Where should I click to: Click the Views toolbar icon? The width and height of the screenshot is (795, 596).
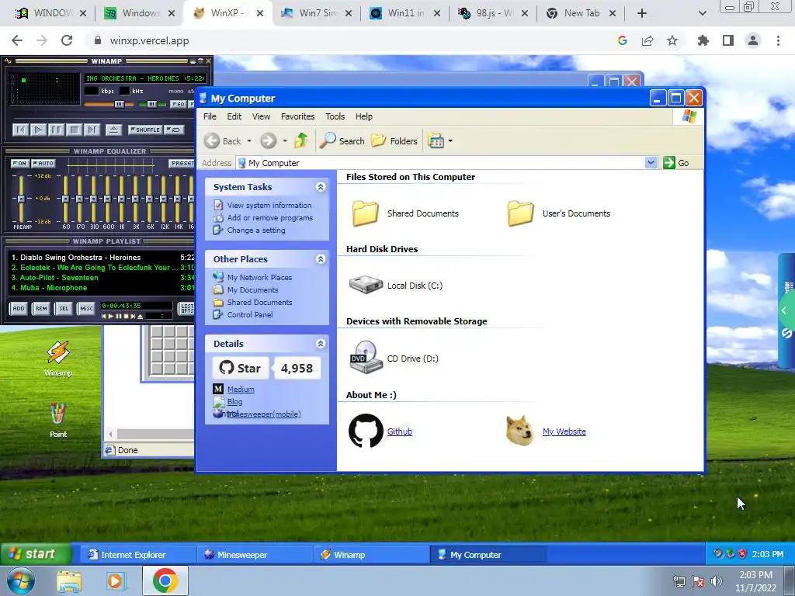pos(436,141)
